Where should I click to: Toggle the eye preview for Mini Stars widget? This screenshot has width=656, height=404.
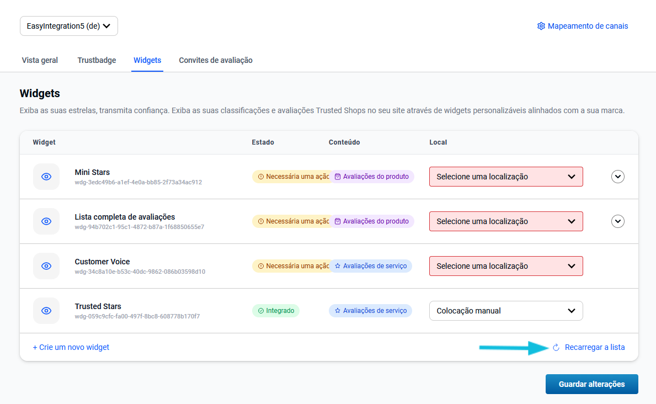(x=46, y=177)
